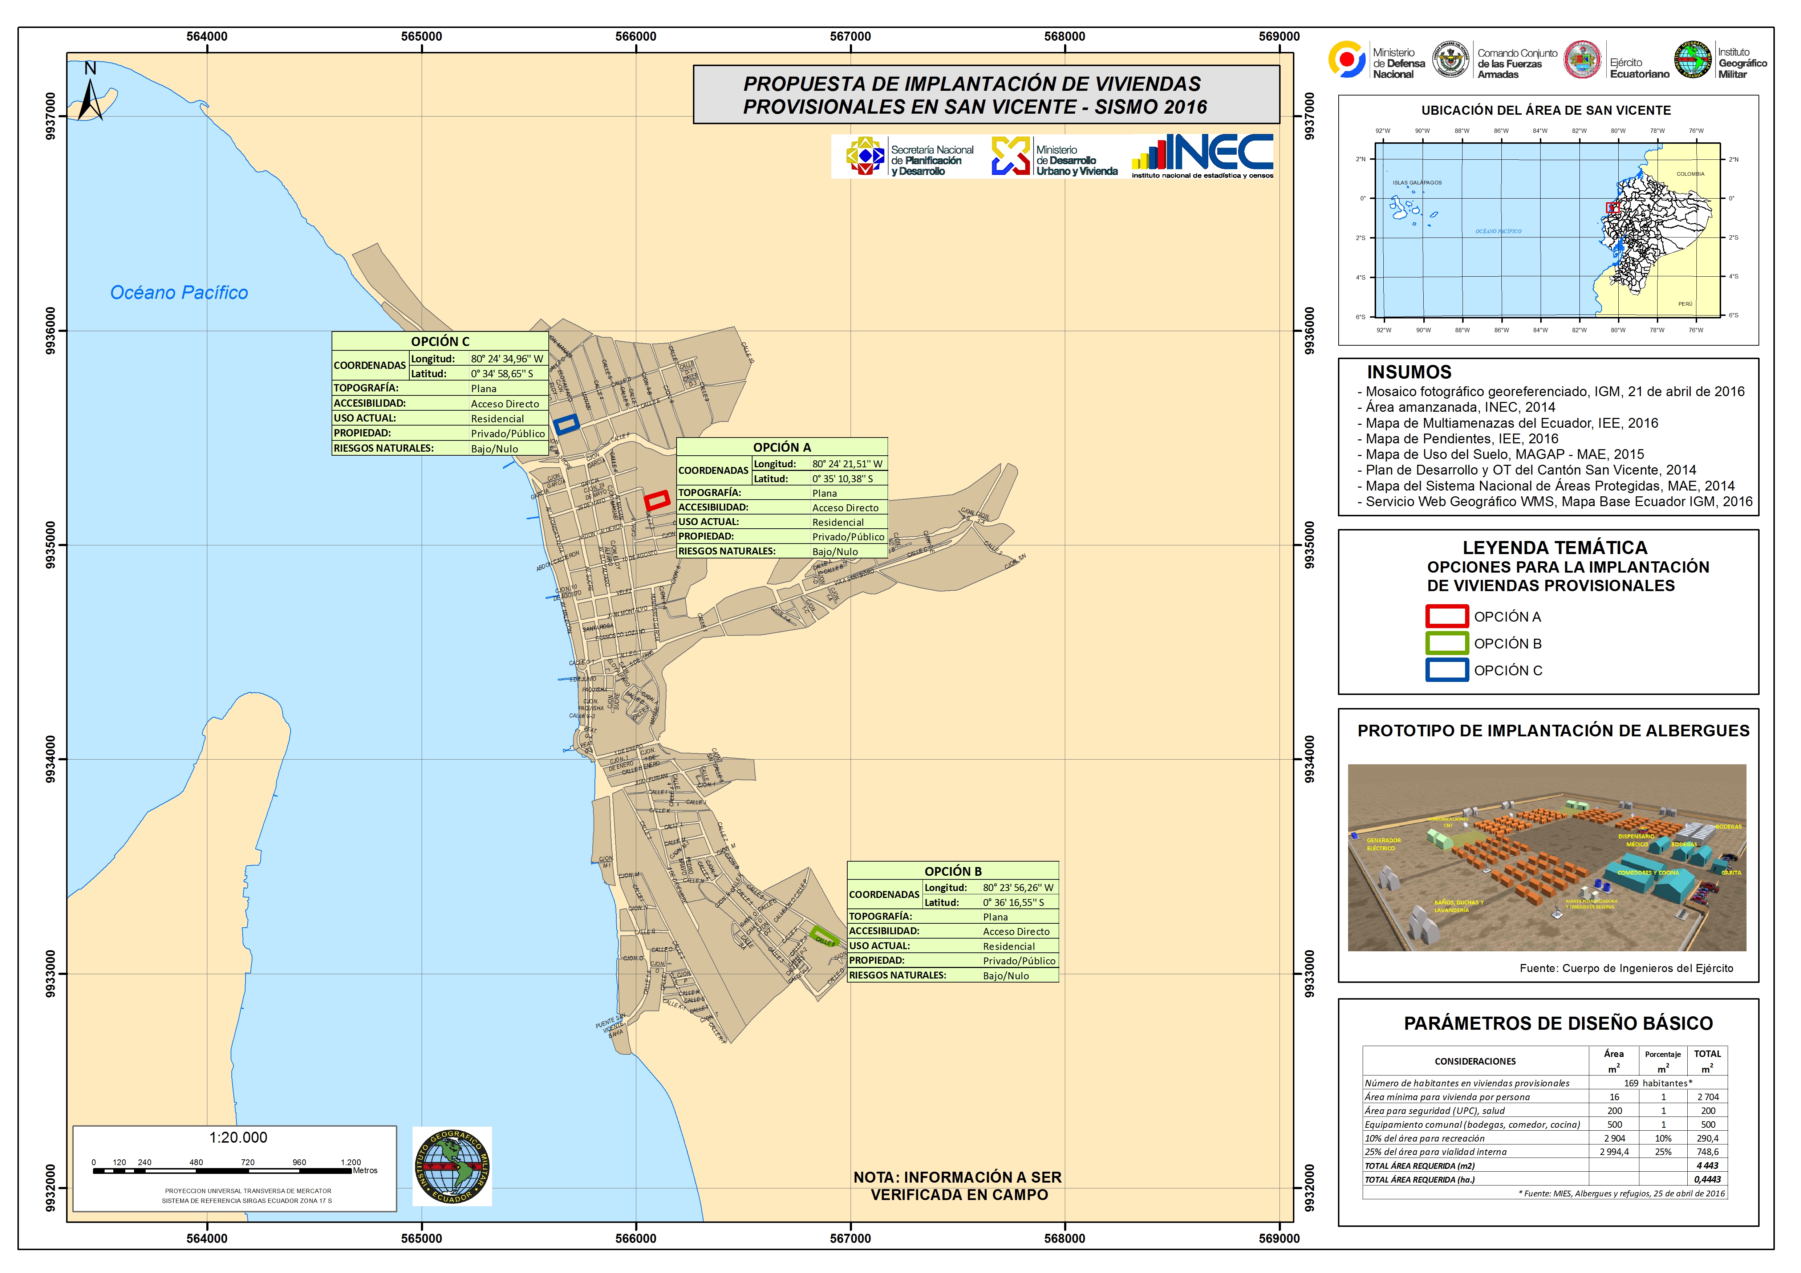Click the blue Opción C legend swatch
This screenshot has height=1273, width=1801.
[1447, 670]
